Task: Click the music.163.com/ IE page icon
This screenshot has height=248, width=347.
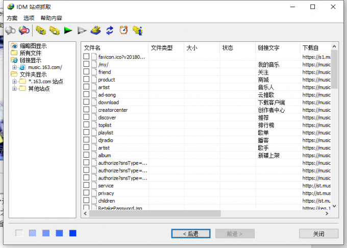Action: 22,67
